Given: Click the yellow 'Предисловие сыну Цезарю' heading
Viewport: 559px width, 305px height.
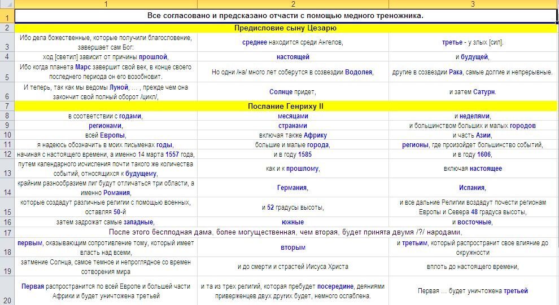Looking at the screenshot, I should (286, 28).
